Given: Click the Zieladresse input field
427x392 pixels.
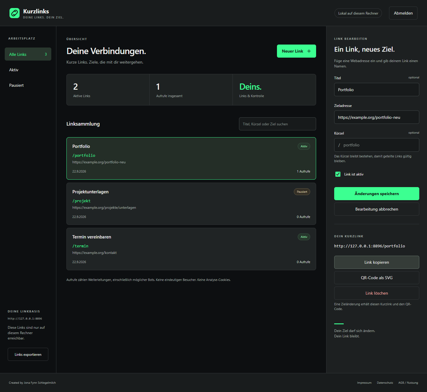Looking at the screenshot, I should click(x=377, y=117).
